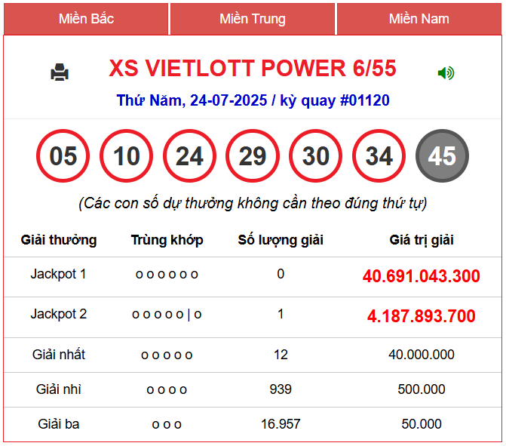Click the Giải nhất winner count 12

[281, 355]
